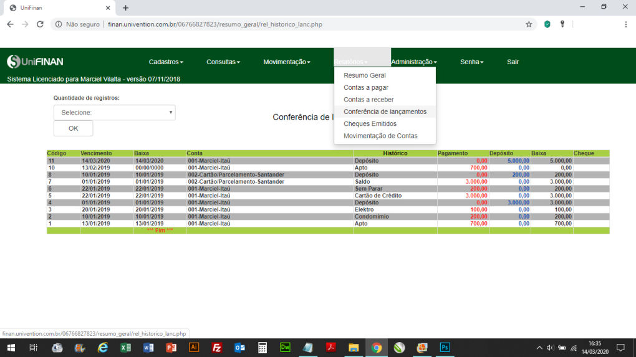Open the green shield extension icon
Screen dimensions: 636x357
pyautogui.click(x=547, y=24)
